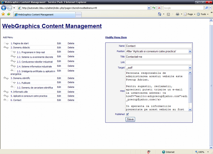Open the Favorites Center star
213x154 pixels.
pos(3,14)
